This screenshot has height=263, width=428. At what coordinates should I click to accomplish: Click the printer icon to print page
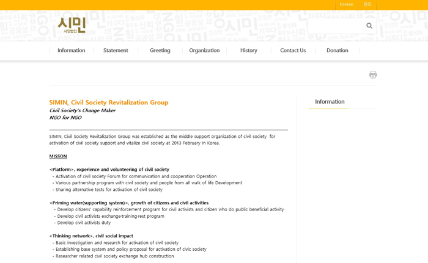coord(373,74)
